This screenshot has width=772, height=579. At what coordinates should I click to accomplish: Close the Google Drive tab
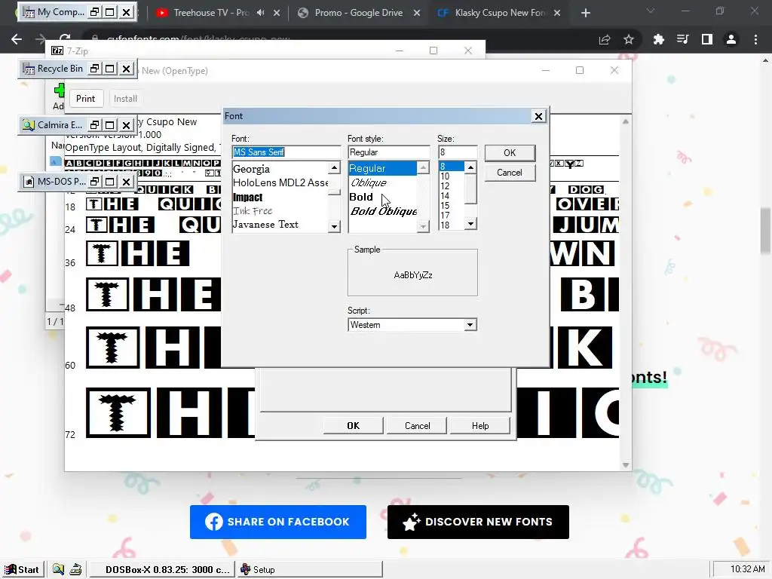(x=417, y=13)
